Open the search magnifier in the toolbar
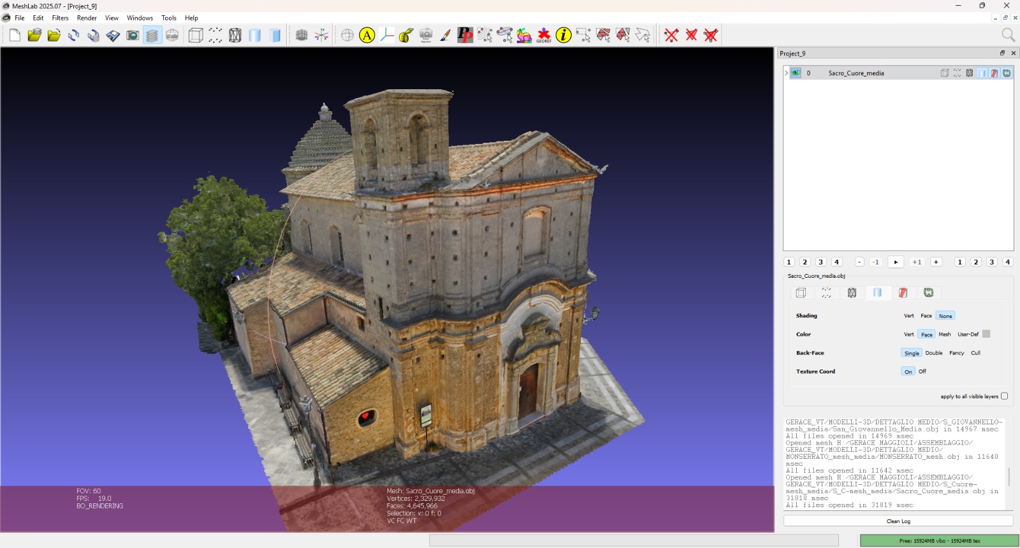 [1007, 35]
